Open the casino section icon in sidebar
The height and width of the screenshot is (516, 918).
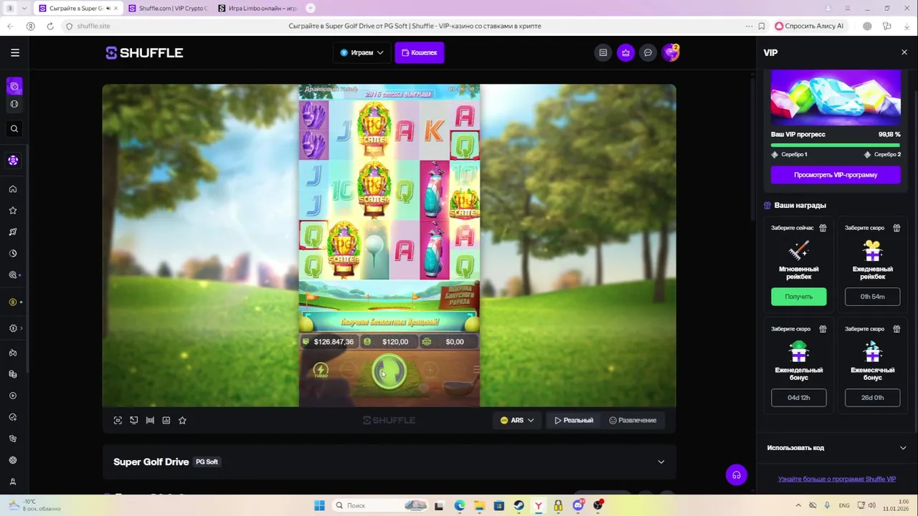[x=14, y=87]
